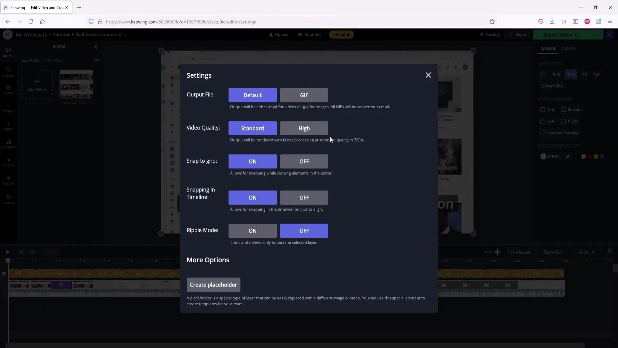This screenshot has width=618, height=348.
Task: Switch to Timing tab
Action: tap(568, 48)
